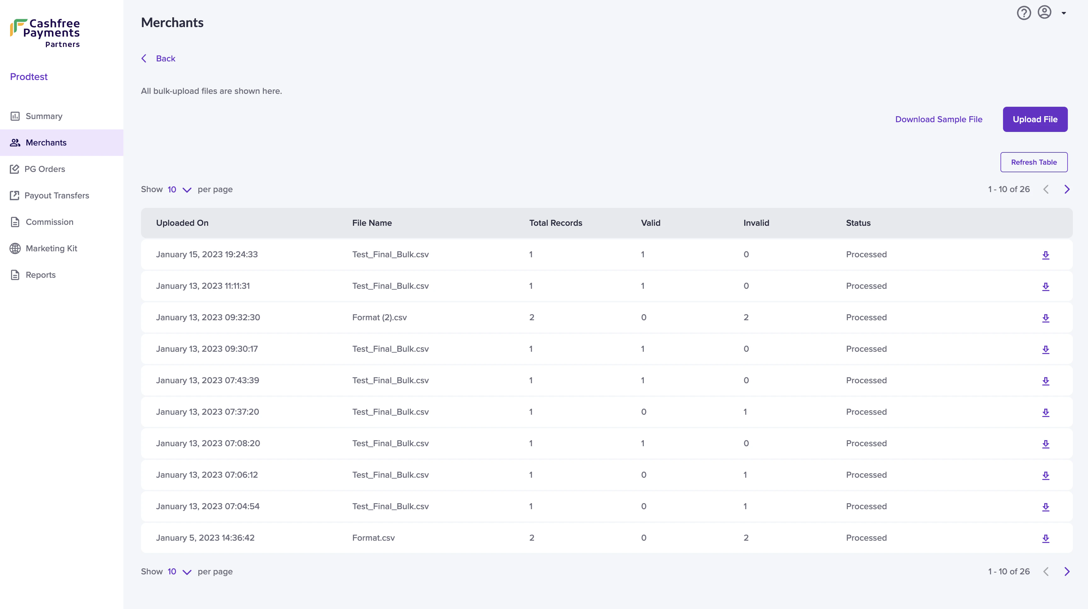Click the Cashfree Payments Partners logo
This screenshot has height=609, width=1088.
(x=45, y=33)
